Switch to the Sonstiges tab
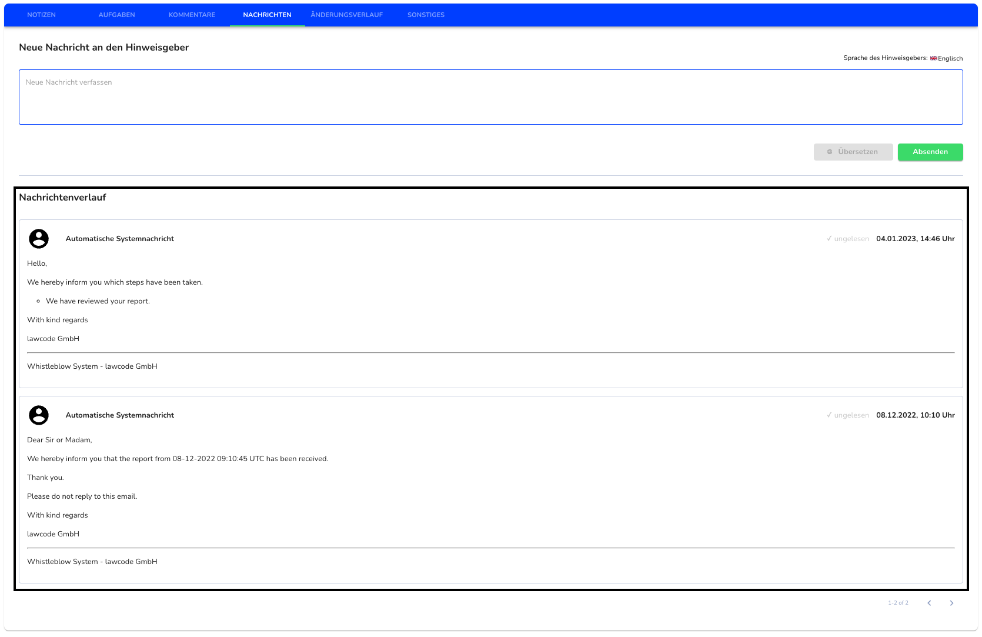 (x=426, y=15)
